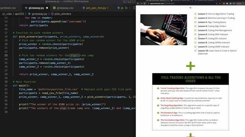Select the giveaway.py editor tab

click(x=36, y=8)
